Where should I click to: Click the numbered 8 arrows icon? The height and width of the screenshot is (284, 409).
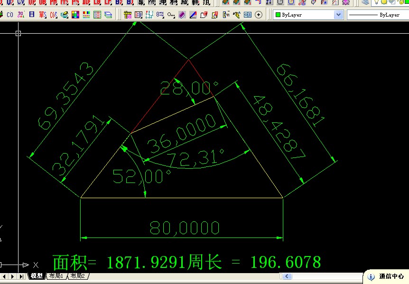pos(160,15)
